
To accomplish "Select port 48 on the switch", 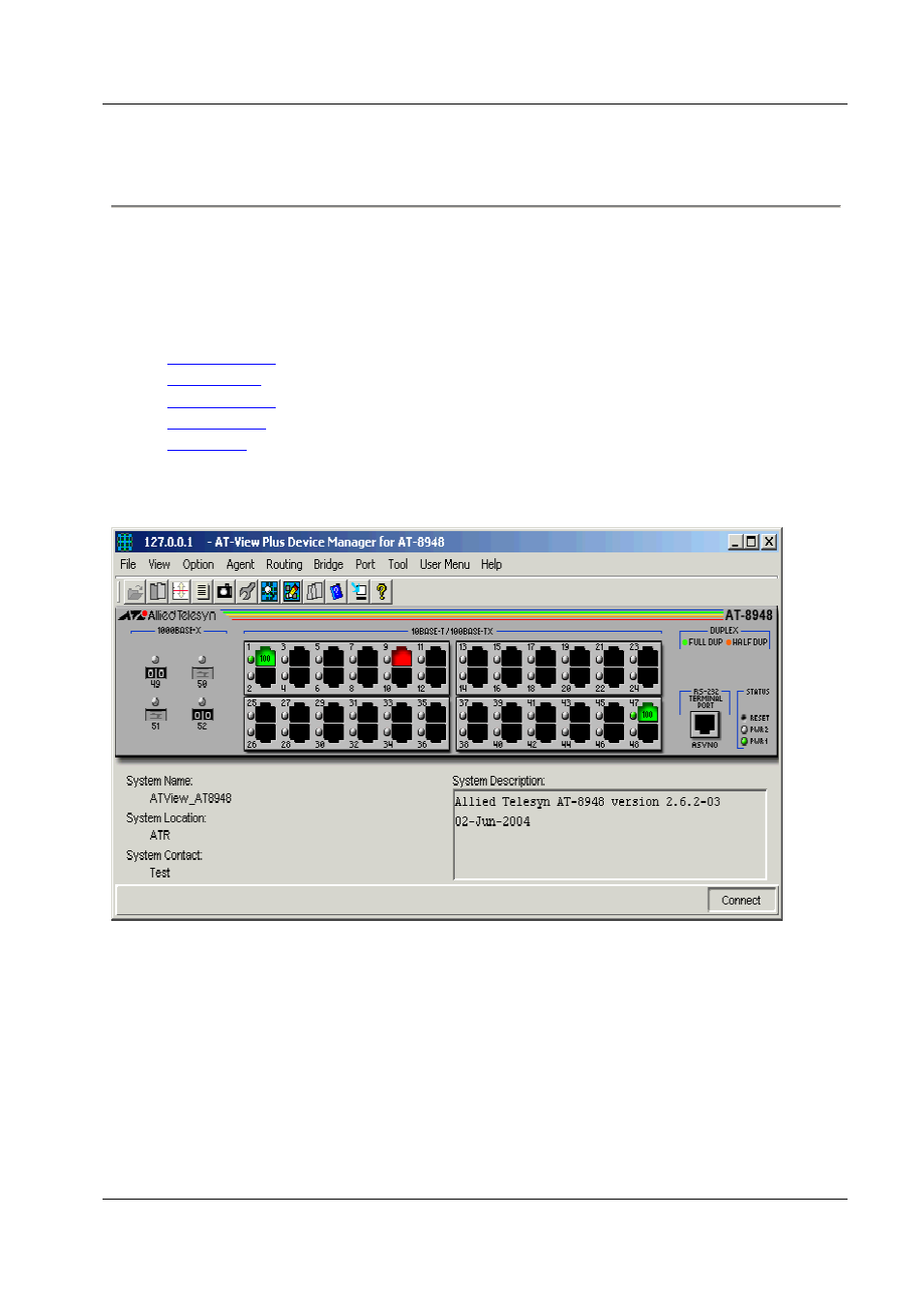I will click(647, 732).
